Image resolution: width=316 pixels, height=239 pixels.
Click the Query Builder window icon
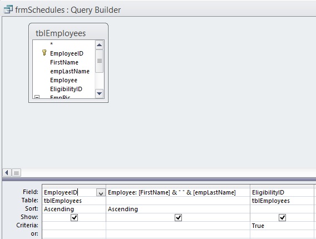(8, 9)
